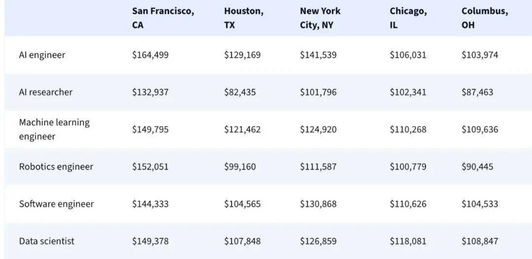Click the New York City, NY header
532x259 pixels.
320,18
